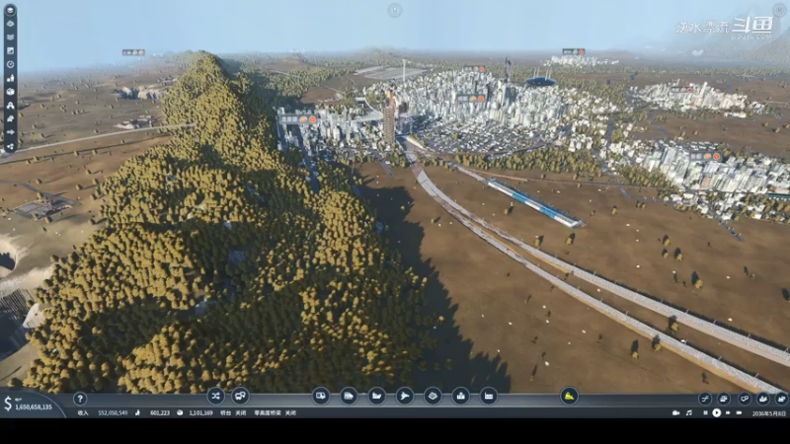Open the stacked-cards icon in bottom toolbar

click(724, 399)
